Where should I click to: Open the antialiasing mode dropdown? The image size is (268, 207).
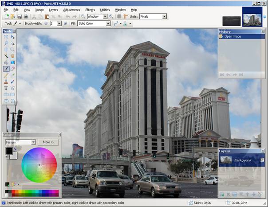click(x=121, y=23)
